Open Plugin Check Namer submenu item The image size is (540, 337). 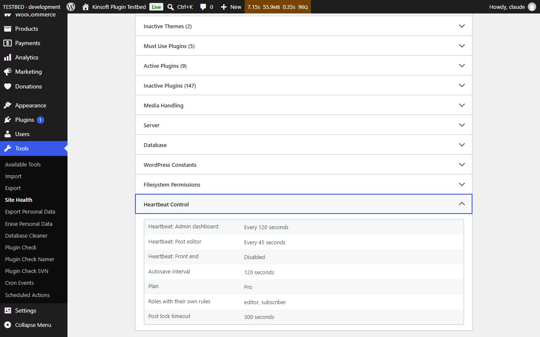[30, 259]
